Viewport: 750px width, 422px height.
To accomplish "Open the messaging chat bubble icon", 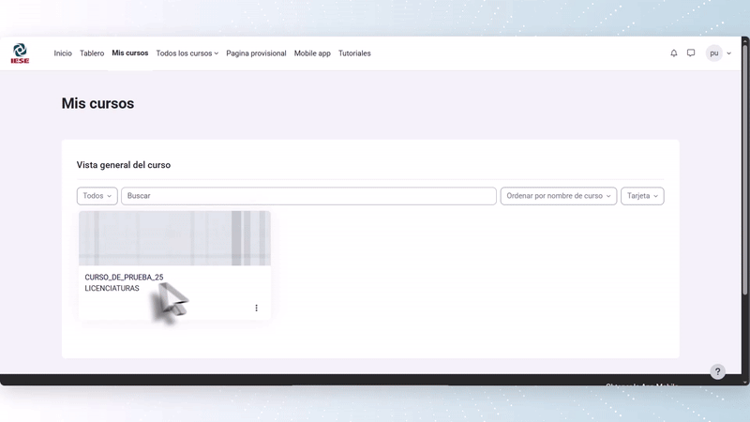I will pyautogui.click(x=691, y=53).
